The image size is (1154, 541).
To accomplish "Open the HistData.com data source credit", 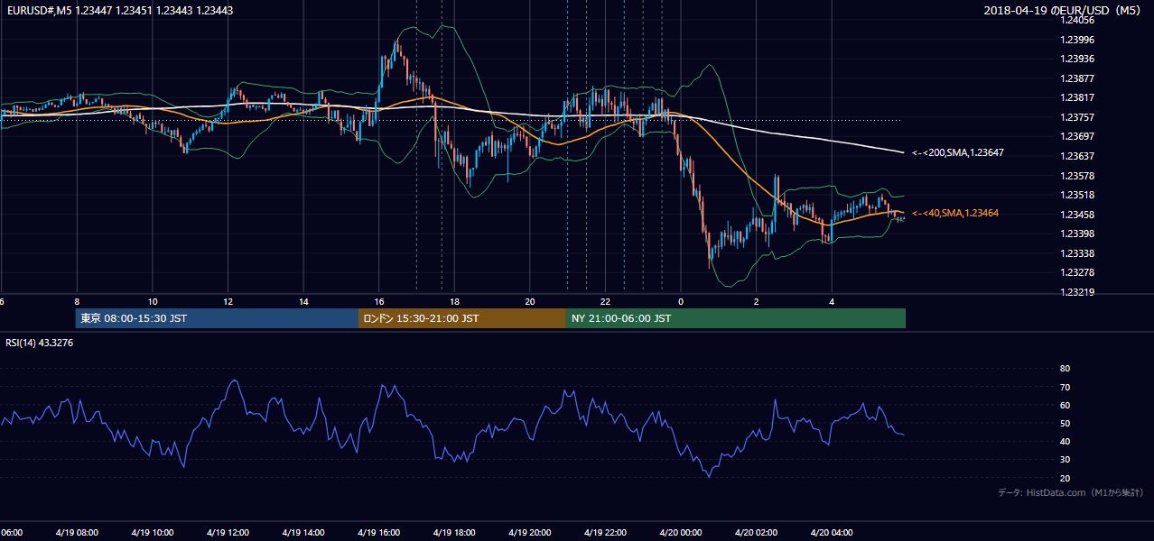I will tap(1070, 492).
